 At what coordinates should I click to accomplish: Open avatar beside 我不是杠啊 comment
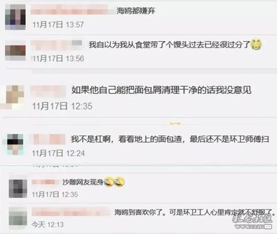coord(15,145)
